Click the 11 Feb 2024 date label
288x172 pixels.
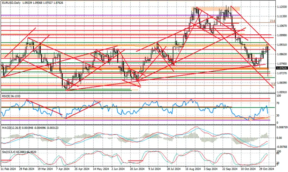pos(8,169)
